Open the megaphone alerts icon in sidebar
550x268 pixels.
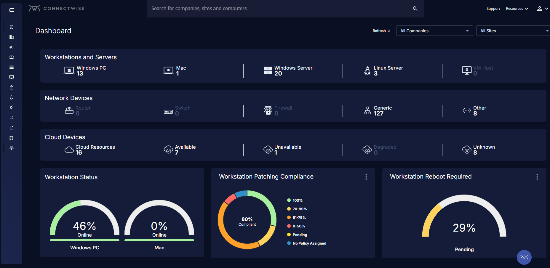tap(12, 47)
